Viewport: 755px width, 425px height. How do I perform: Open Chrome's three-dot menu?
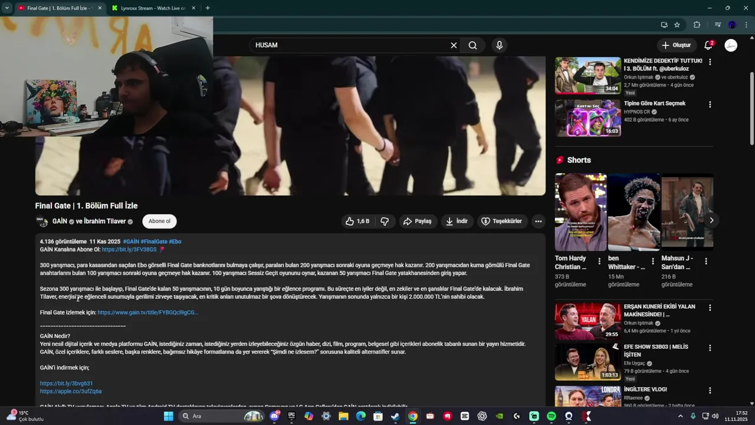click(746, 25)
